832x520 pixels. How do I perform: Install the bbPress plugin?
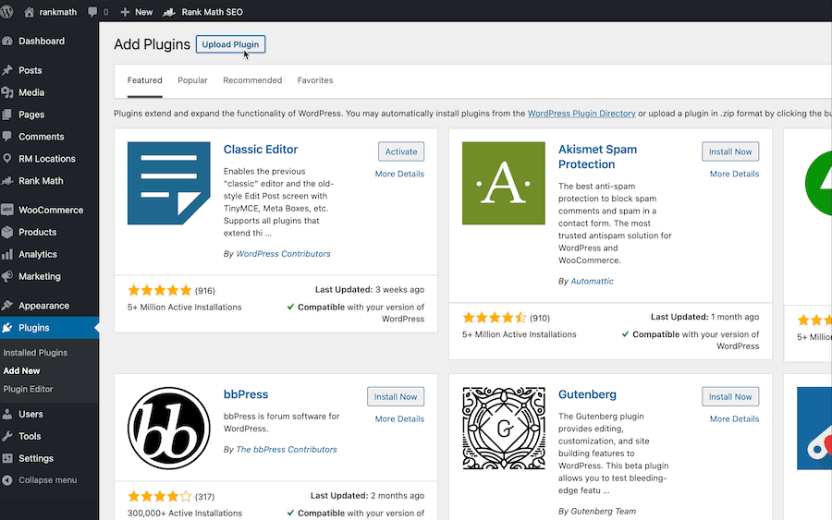(396, 396)
